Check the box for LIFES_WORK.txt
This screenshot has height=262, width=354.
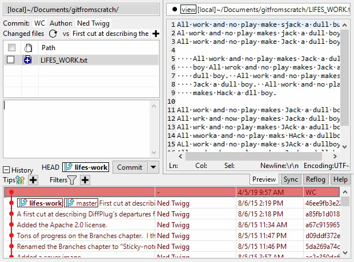pos(11,60)
